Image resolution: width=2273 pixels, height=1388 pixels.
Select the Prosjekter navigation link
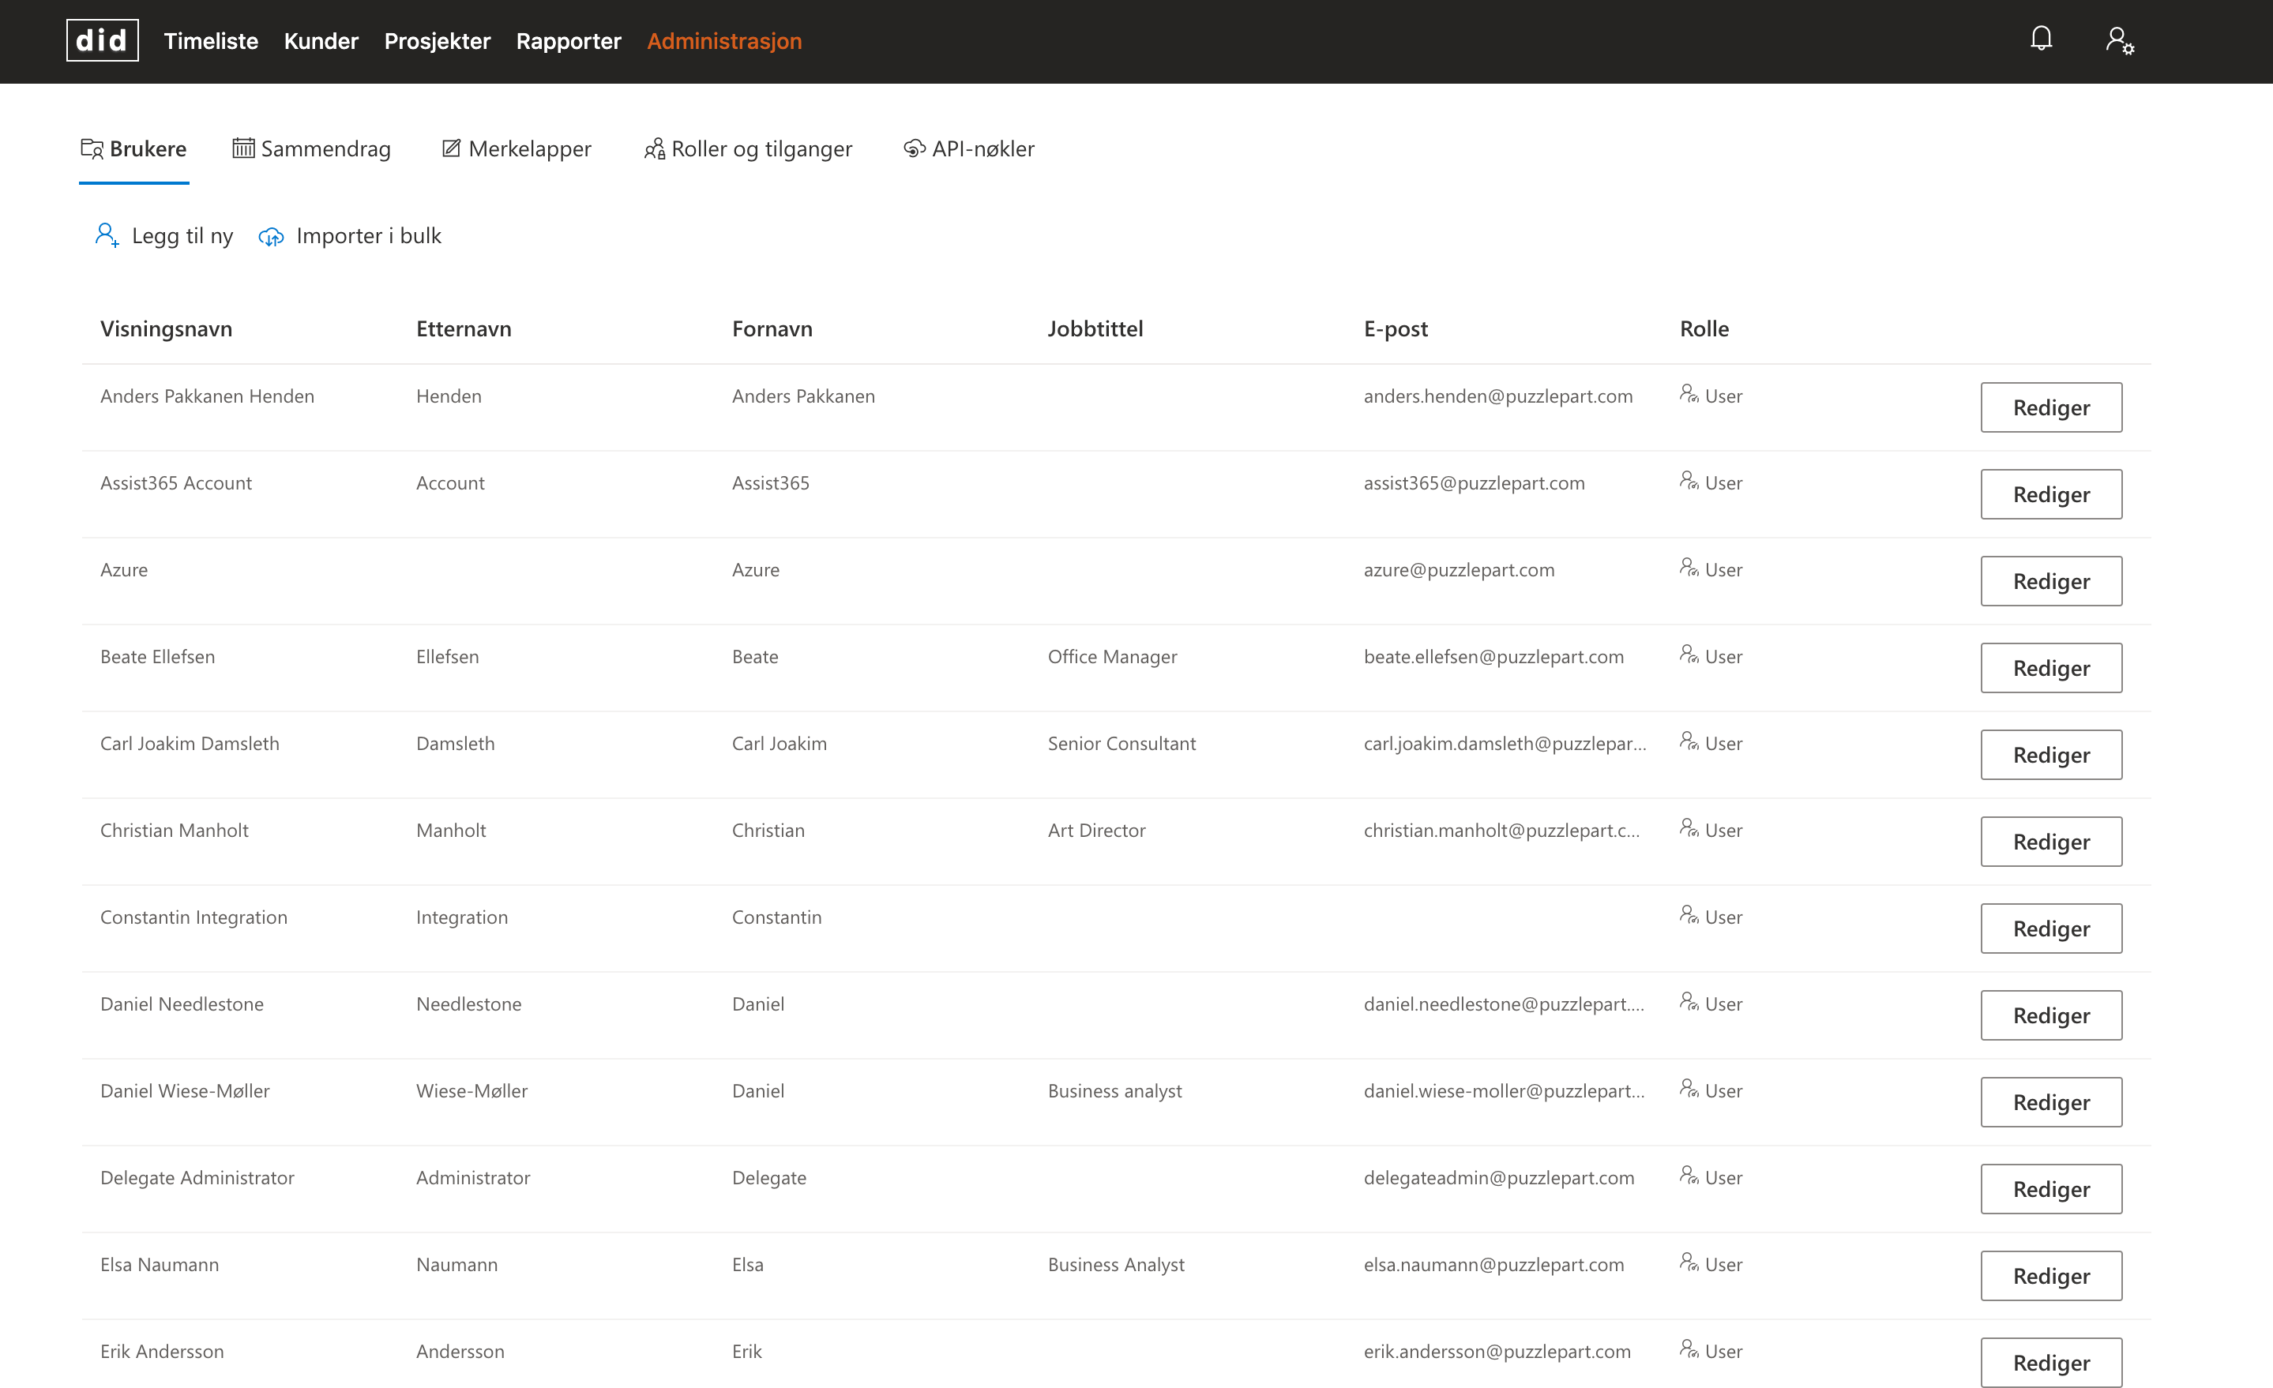(438, 40)
